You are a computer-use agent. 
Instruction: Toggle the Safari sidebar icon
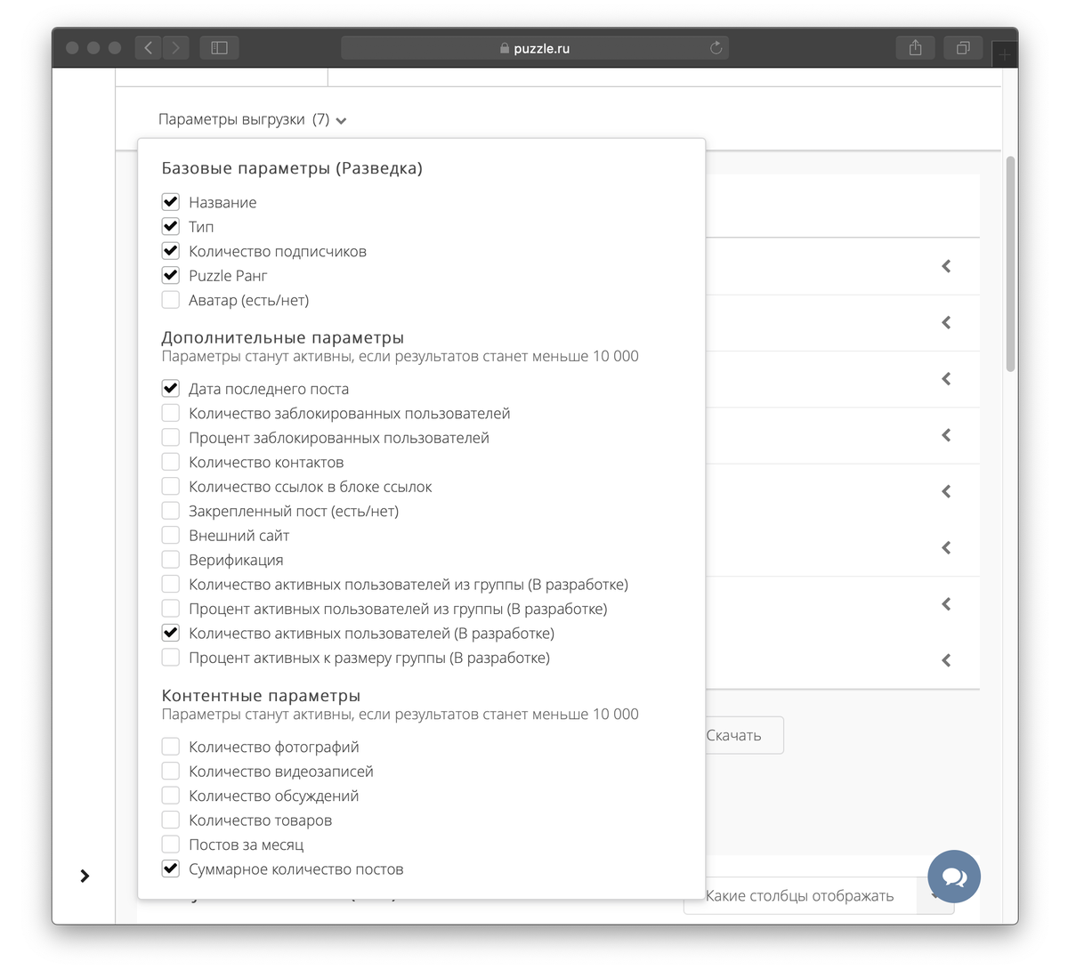(x=219, y=48)
